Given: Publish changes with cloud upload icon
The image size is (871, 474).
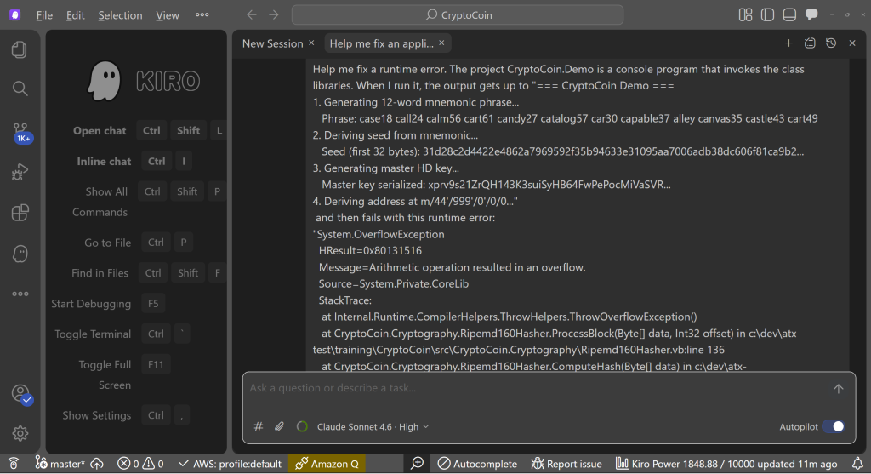Looking at the screenshot, I should pyautogui.click(x=97, y=464).
